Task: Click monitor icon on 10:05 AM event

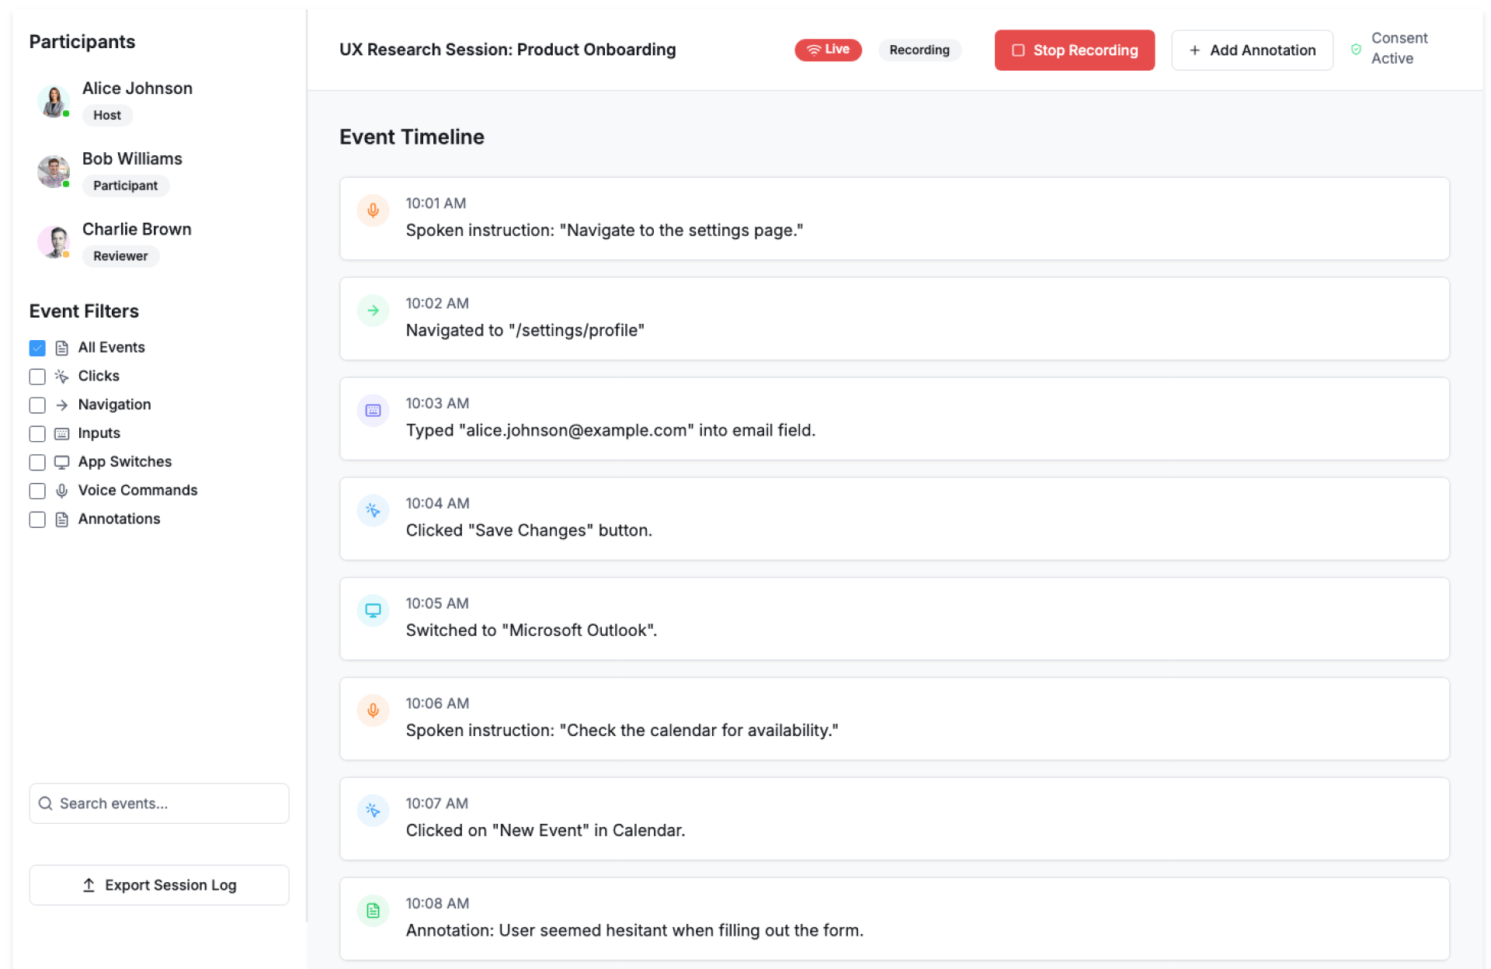Action: click(x=373, y=611)
